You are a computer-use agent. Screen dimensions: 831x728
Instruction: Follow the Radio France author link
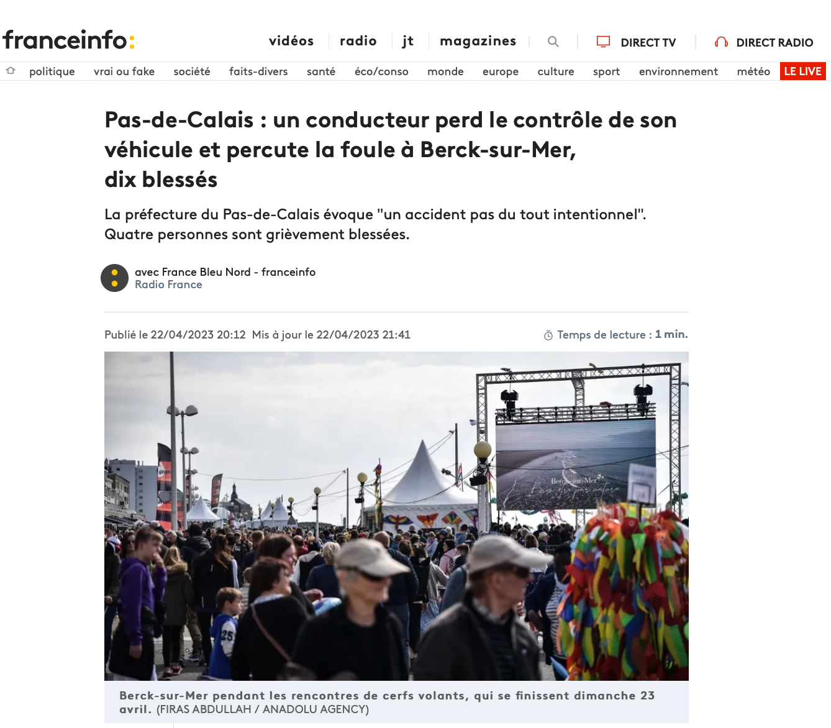point(168,284)
